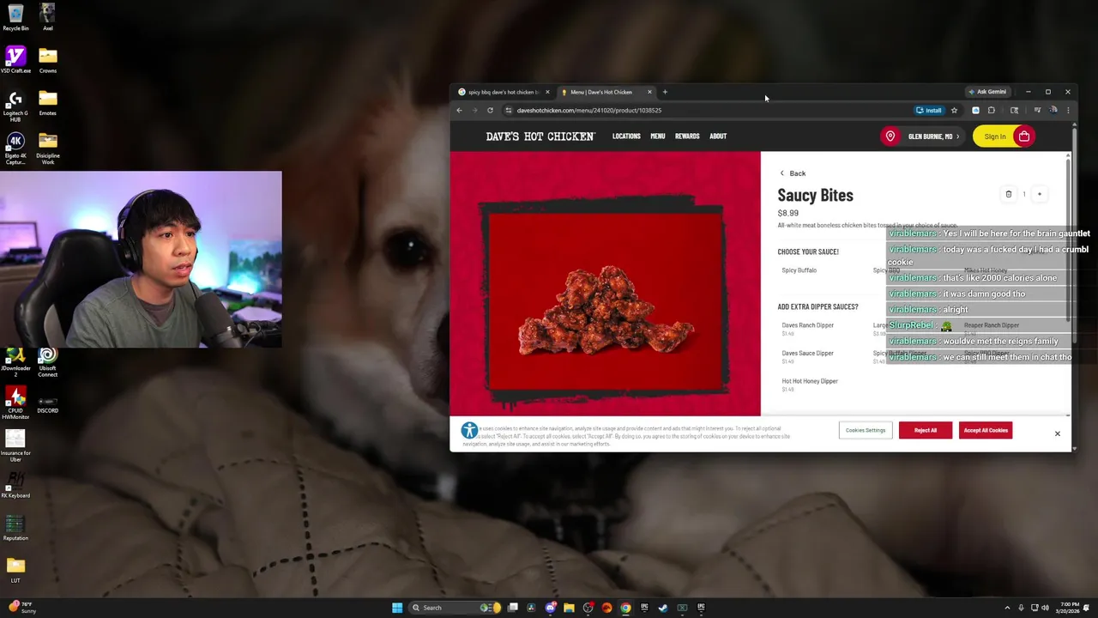Click Reject All cookies button
Viewport: 1098px width, 618px height.
(926, 430)
